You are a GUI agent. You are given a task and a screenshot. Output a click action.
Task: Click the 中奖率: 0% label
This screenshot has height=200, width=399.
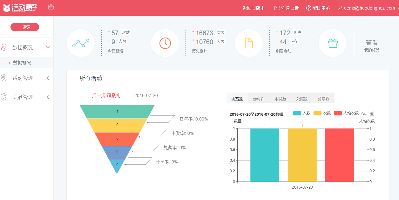(x=183, y=133)
